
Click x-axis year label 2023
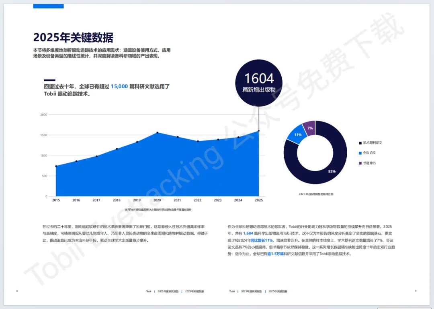point(218,200)
